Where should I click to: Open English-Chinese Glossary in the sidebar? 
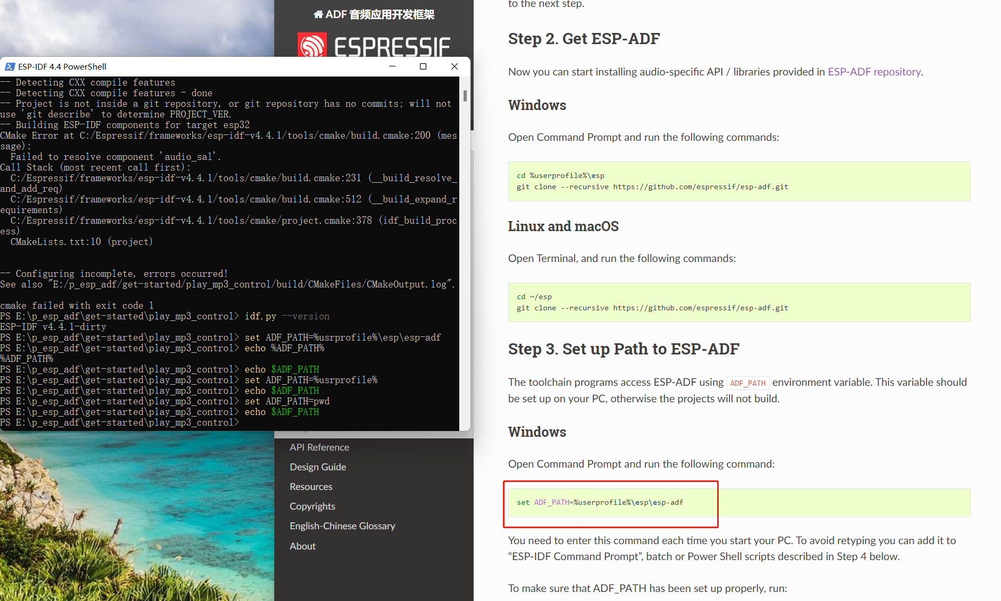pyautogui.click(x=342, y=526)
